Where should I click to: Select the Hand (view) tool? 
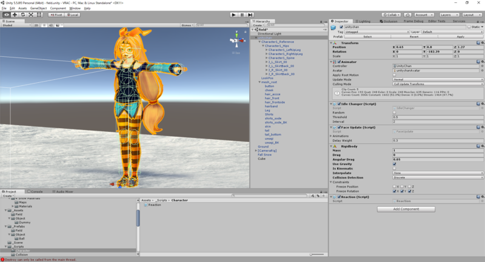click(7, 15)
